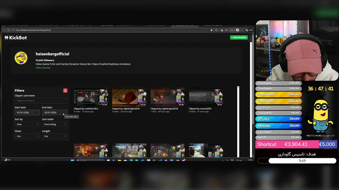The width and height of the screenshot is (339, 190).
Task: Click the Show date picker tooltip
Action: pos(72,117)
